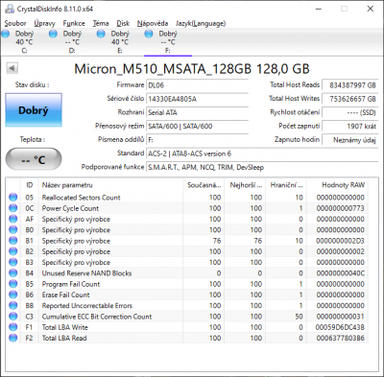The height and width of the screenshot is (377, 384).
Task: Click the Zapnuto hodin value Neznámý údaj
Action: (x=350, y=140)
